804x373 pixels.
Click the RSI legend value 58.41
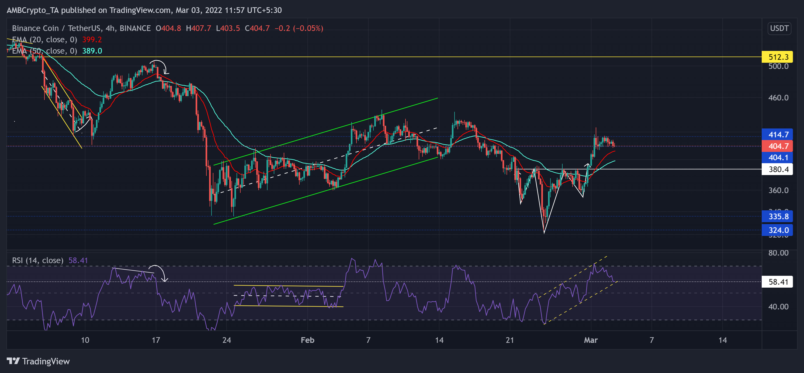click(78, 260)
